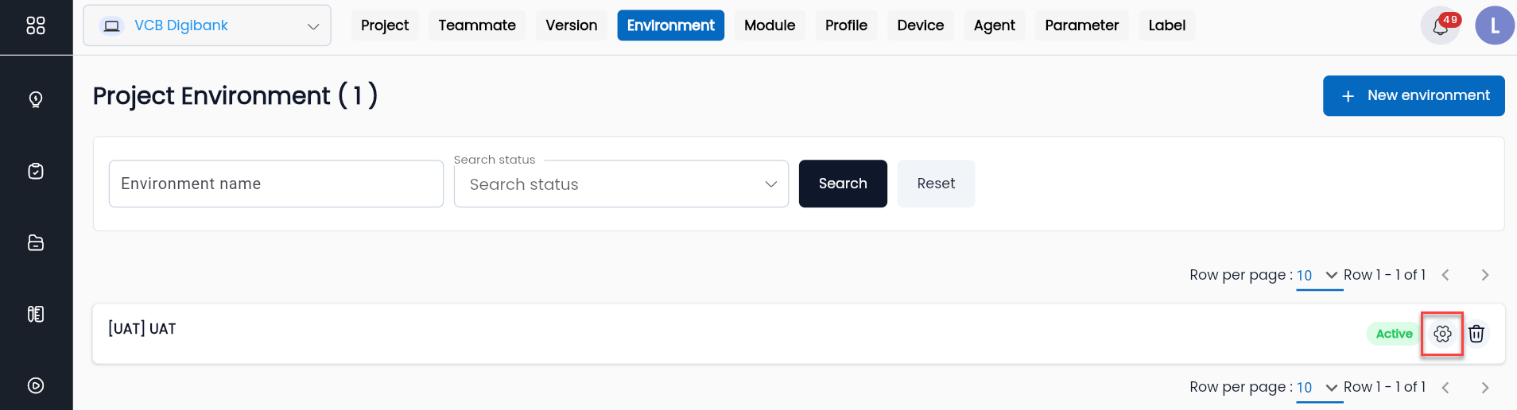
Task: Switch to the Project tab
Action: 385,25
